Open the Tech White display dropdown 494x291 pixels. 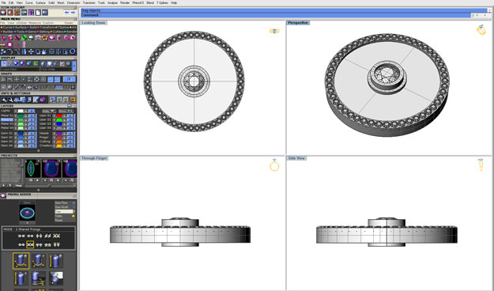pyautogui.click(x=56, y=69)
